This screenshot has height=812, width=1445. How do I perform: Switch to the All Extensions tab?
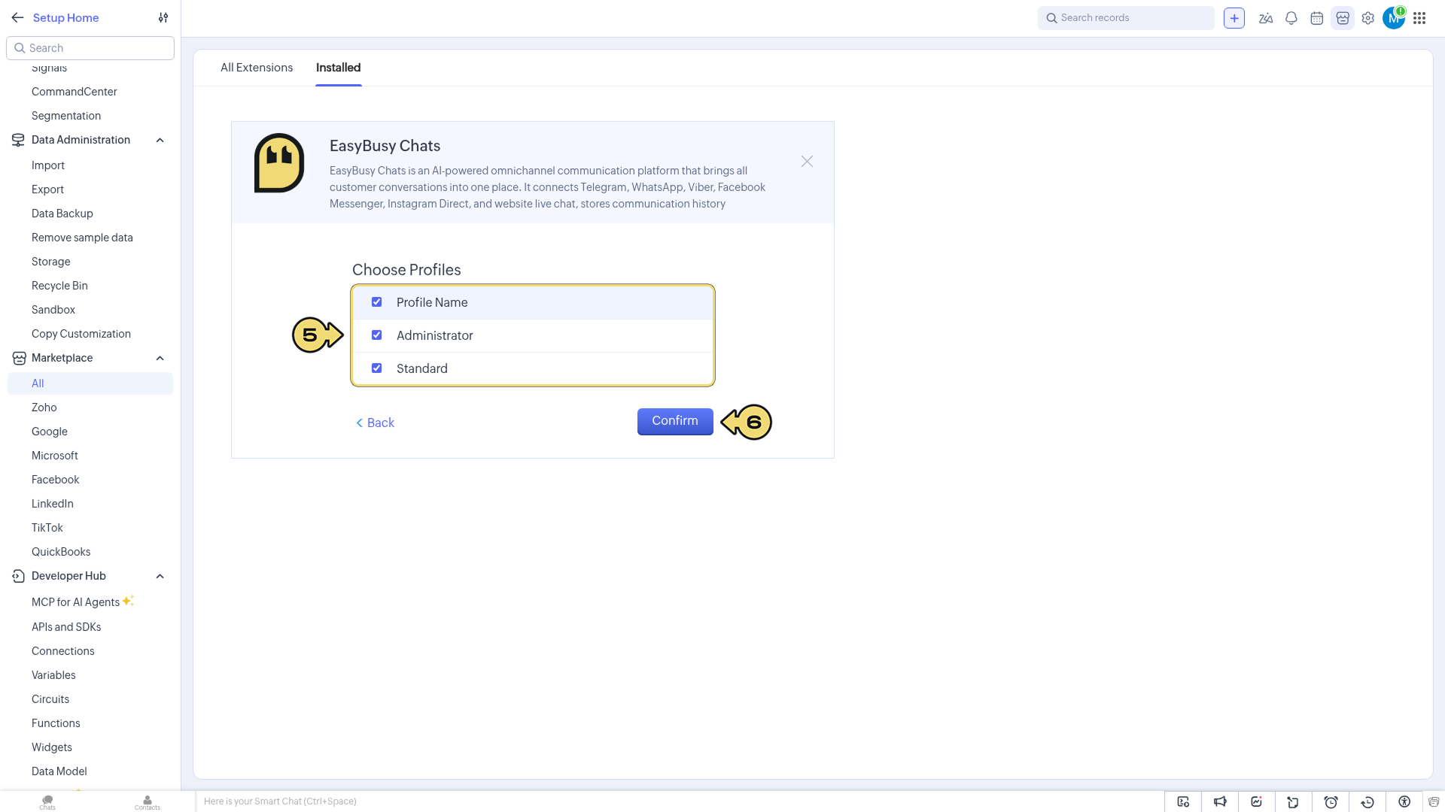(x=257, y=68)
